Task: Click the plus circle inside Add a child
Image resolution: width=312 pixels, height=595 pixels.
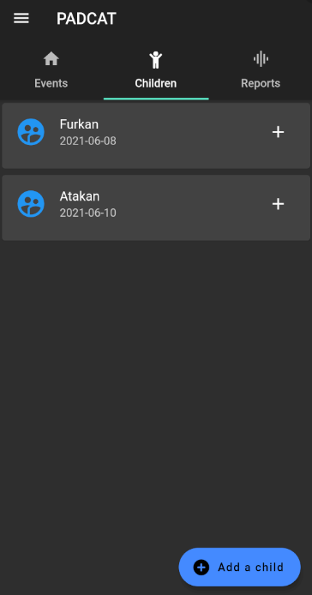Action: tap(201, 568)
